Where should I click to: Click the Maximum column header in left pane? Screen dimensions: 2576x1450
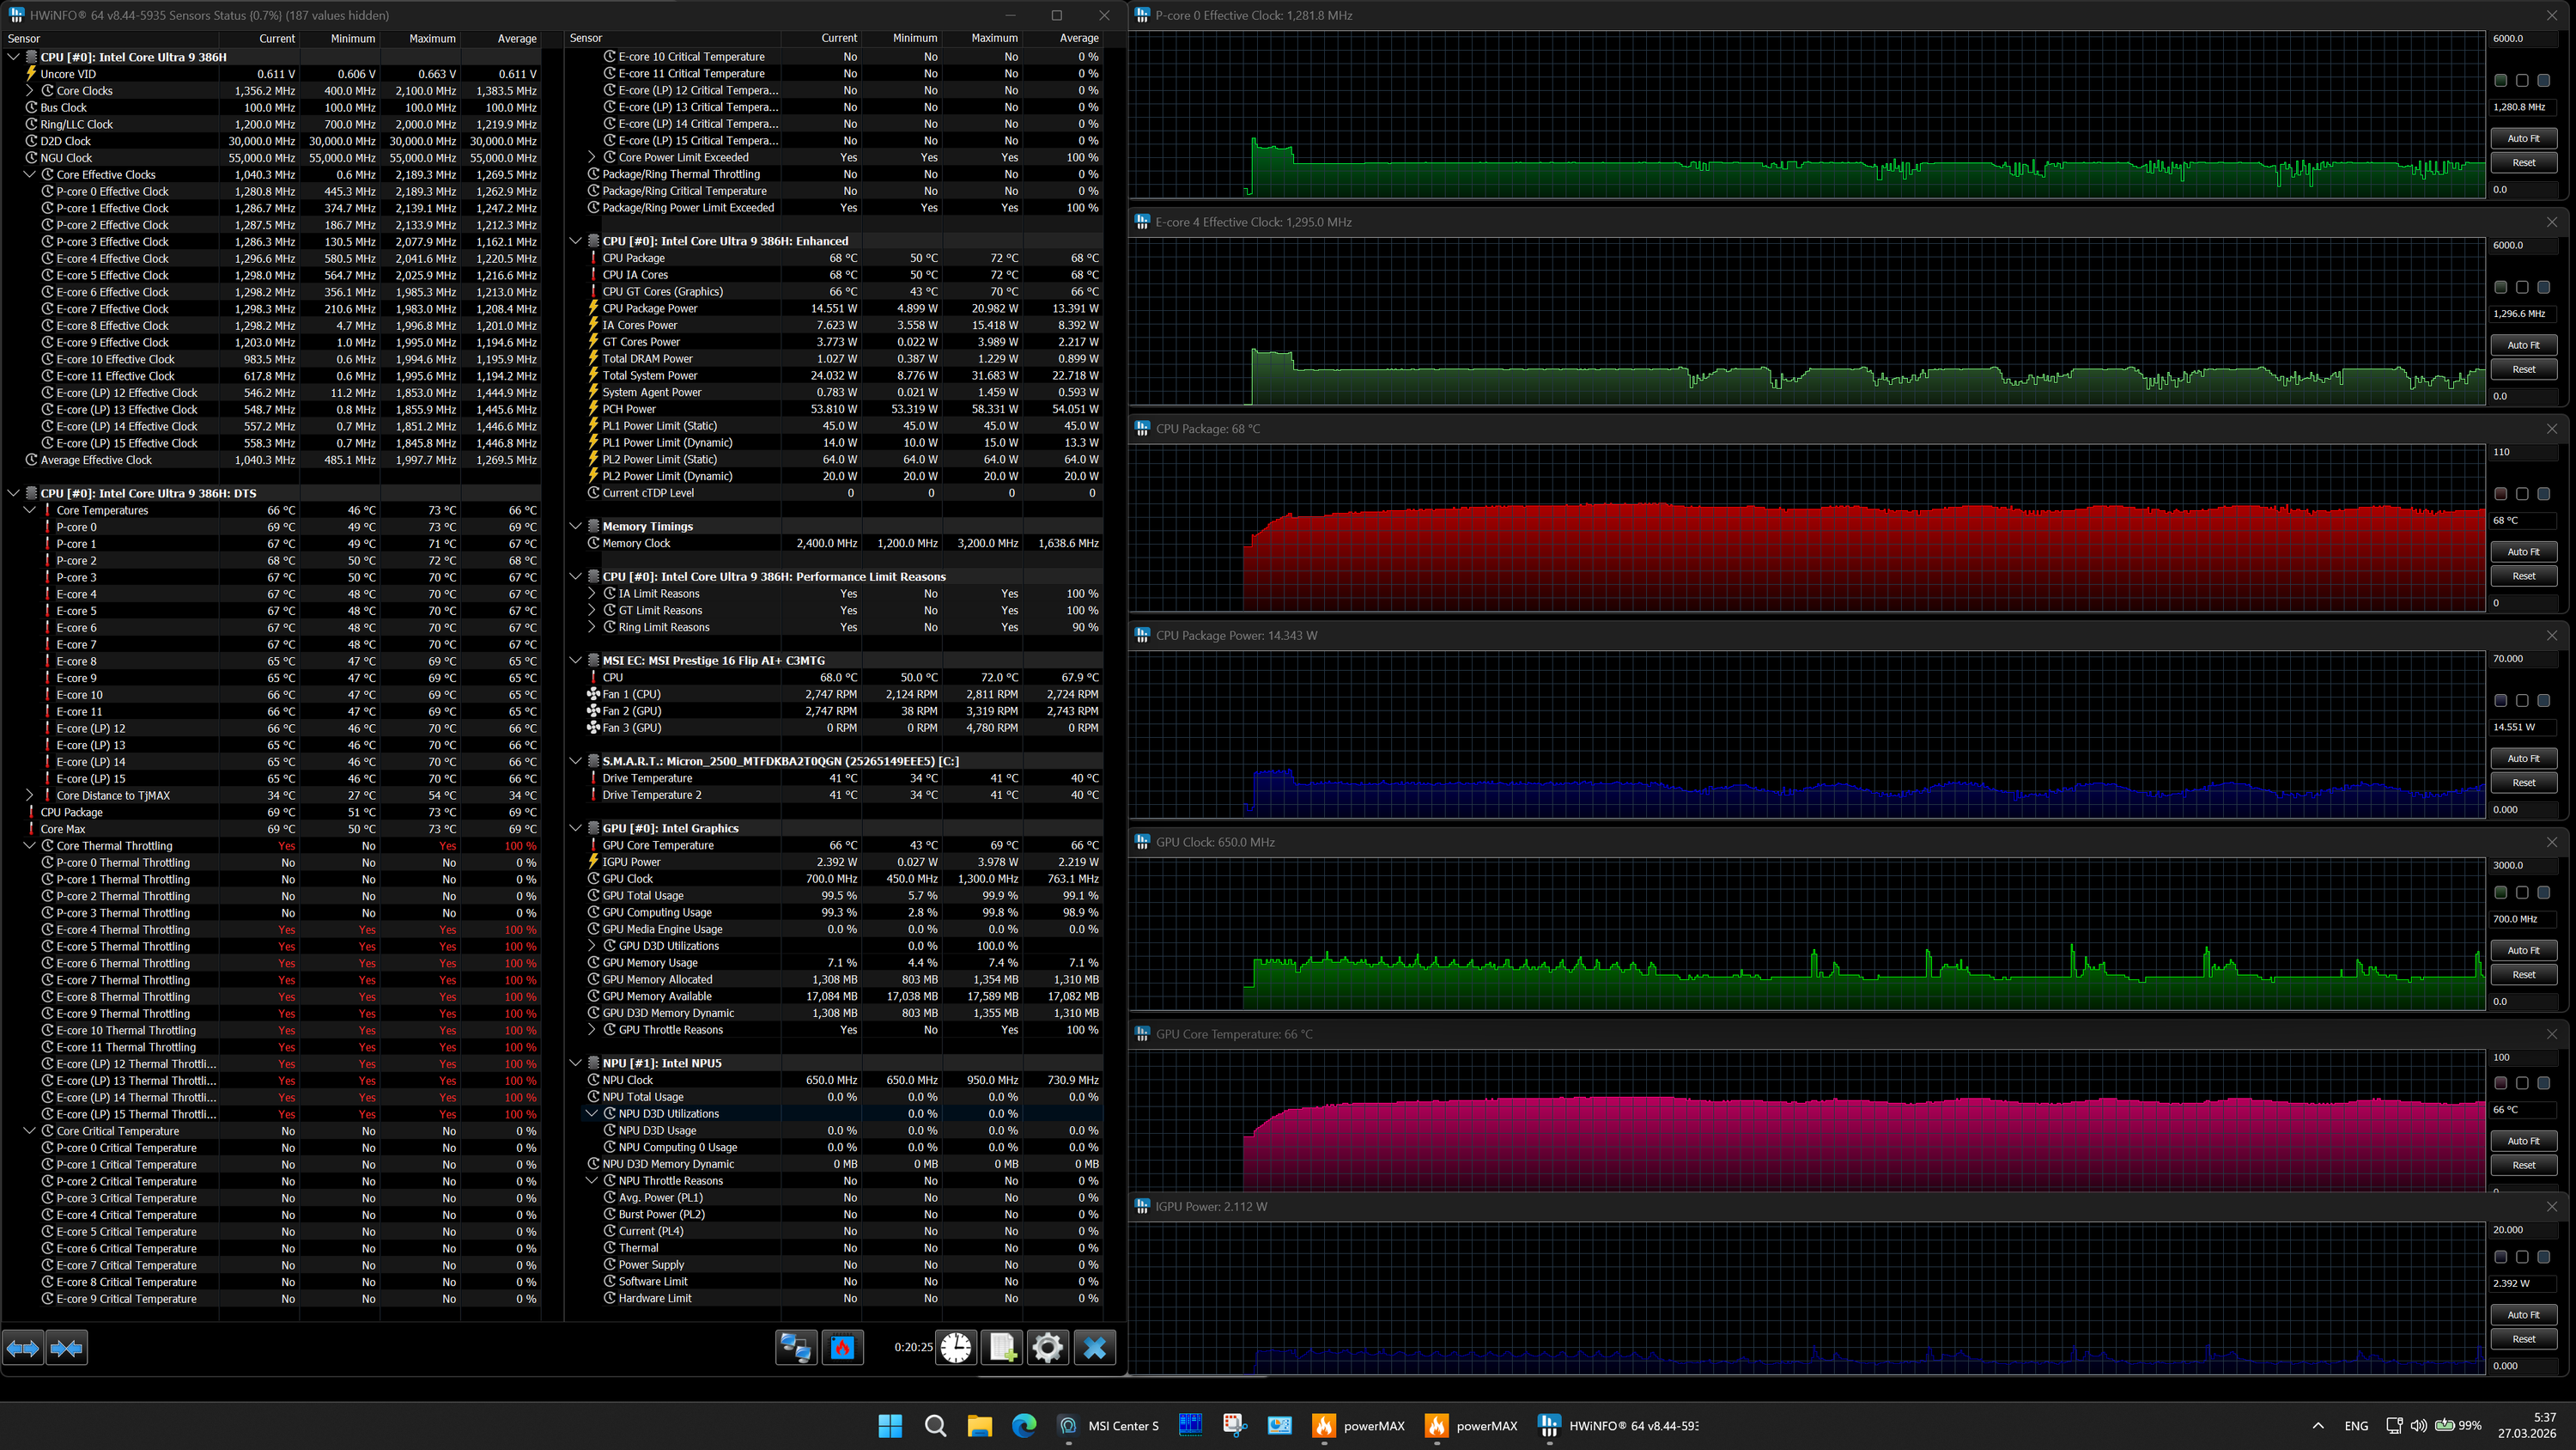click(x=432, y=38)
